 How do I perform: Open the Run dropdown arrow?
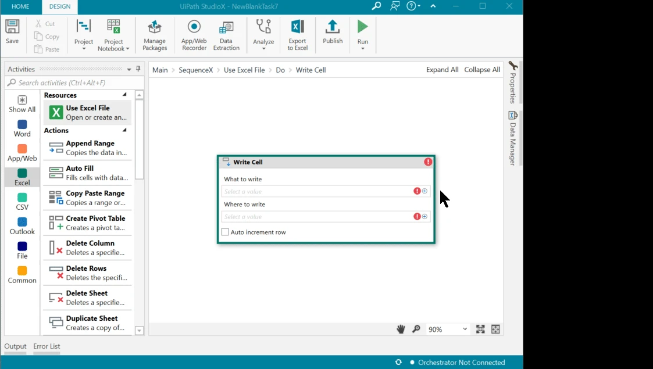(x=363, y=49)
